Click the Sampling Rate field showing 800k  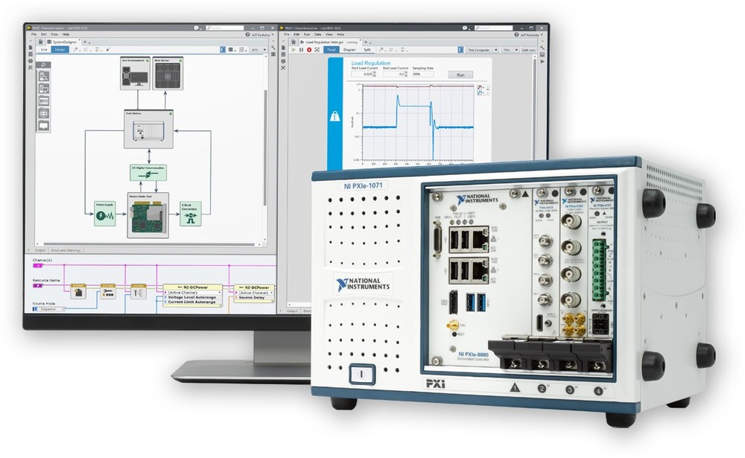pyautogui.click(x=423, y=73)
